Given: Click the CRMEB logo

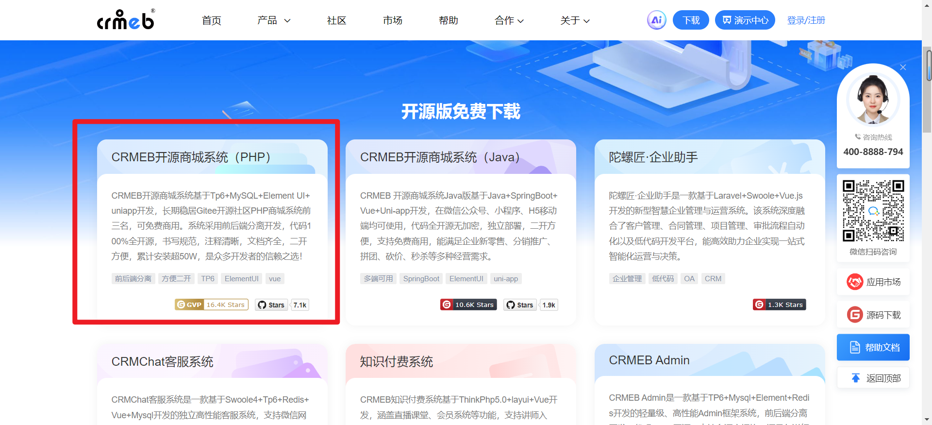Looking at the screenshot, I should tap(126, 20).
